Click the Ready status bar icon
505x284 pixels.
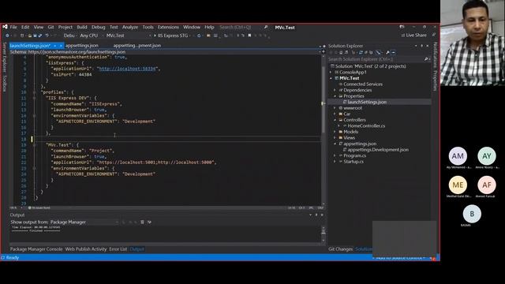[3, 258]
